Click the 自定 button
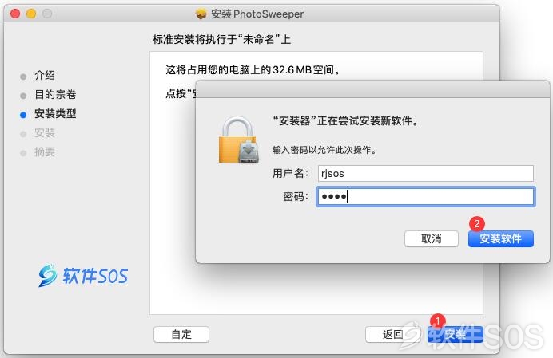Screen dimensions: 553x358 (x=181, y=334)
